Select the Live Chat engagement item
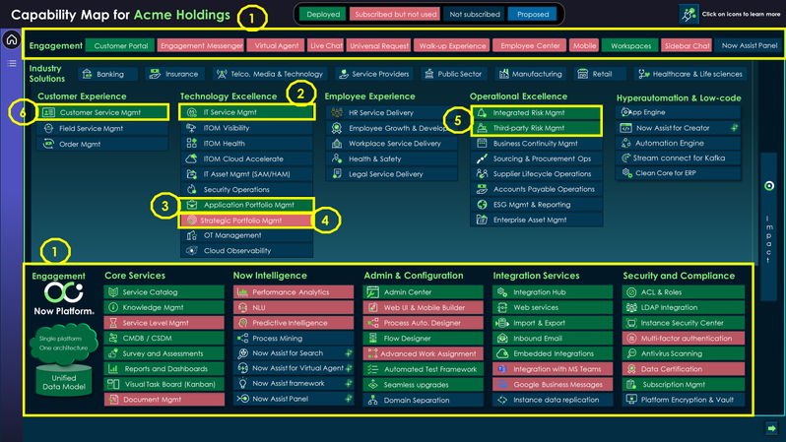The height and width of the screenshot is (442, 786). pos(326,45)
